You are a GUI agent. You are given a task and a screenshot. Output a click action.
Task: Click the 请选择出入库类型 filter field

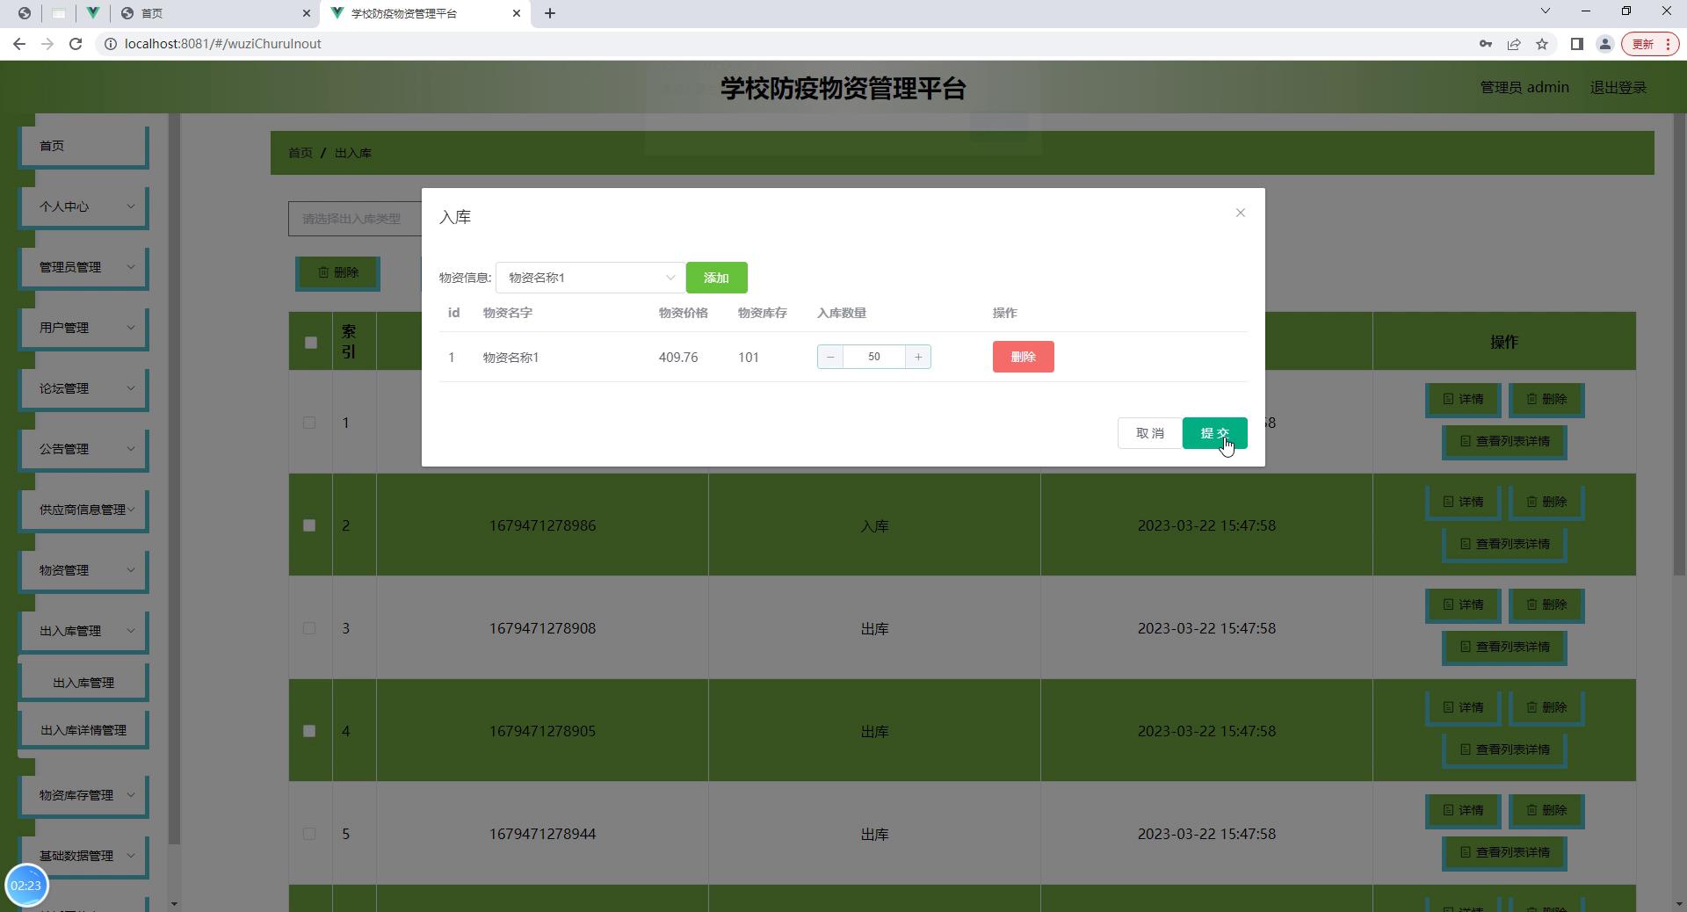[x=355, y=219]
